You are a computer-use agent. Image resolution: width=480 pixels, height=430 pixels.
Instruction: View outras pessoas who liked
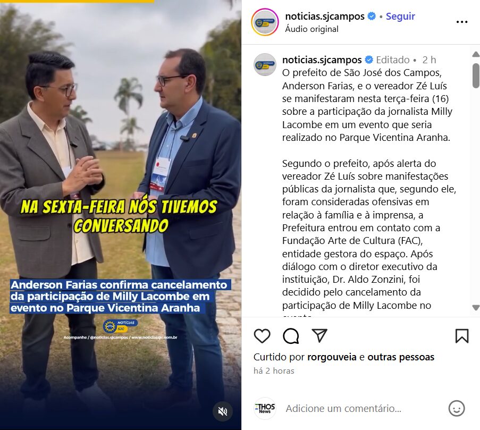coord(401,357)
